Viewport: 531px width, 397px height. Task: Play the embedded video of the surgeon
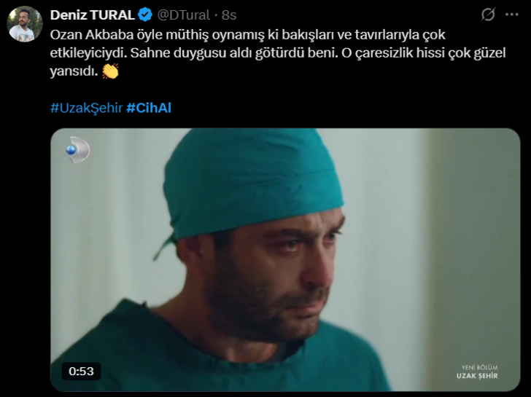tap(285, 260)
